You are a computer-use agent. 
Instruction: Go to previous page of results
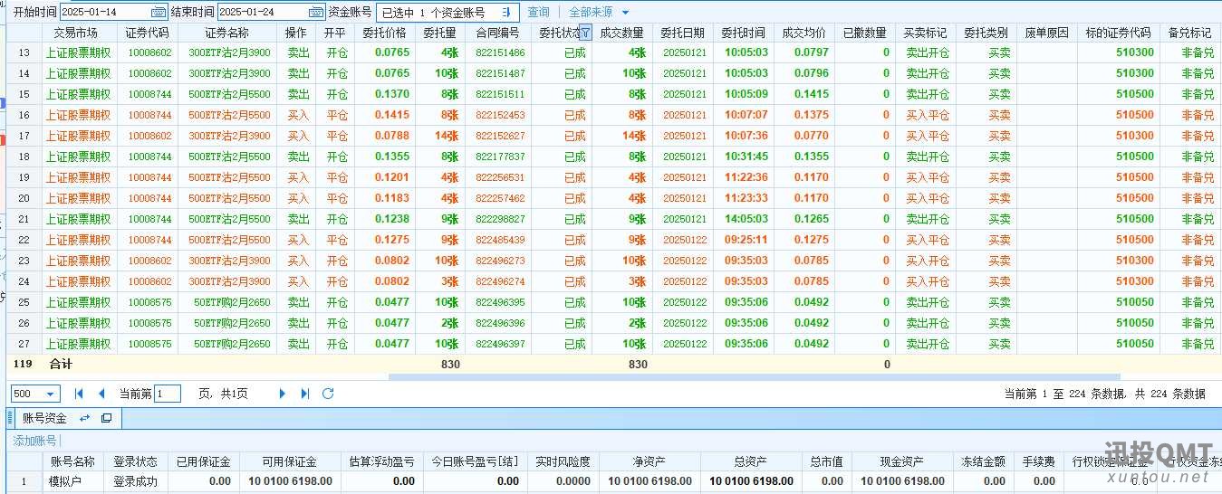click(101, 394)
